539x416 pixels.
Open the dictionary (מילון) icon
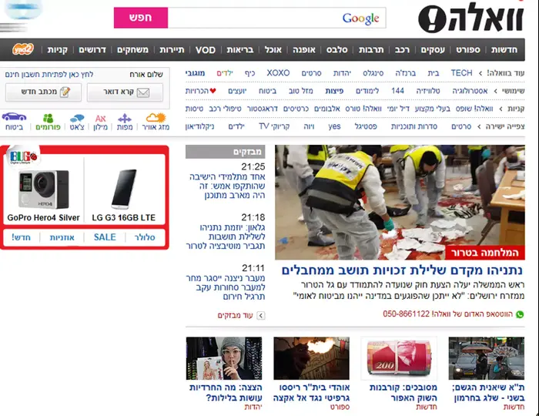100,122
